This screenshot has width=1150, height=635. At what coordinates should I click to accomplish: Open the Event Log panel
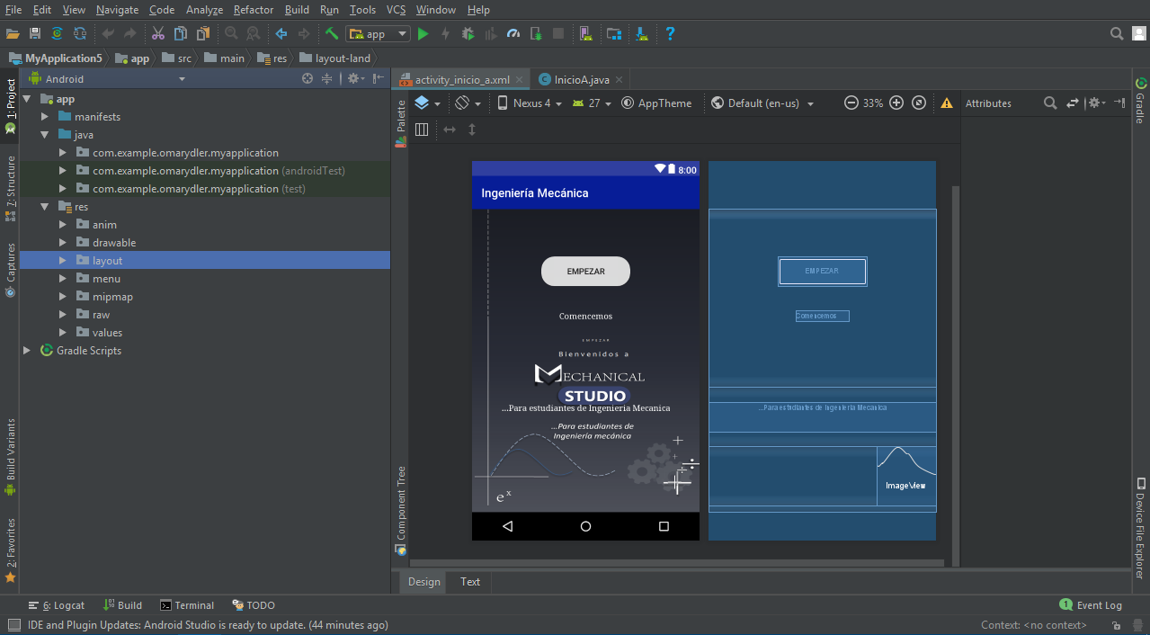[1091, 605]
